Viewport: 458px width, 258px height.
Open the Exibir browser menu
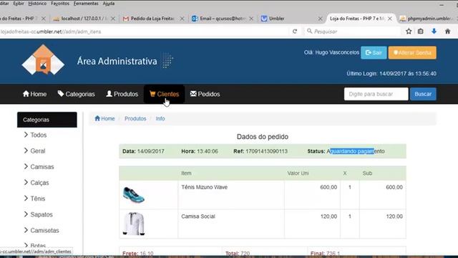[x=19, y=4]
